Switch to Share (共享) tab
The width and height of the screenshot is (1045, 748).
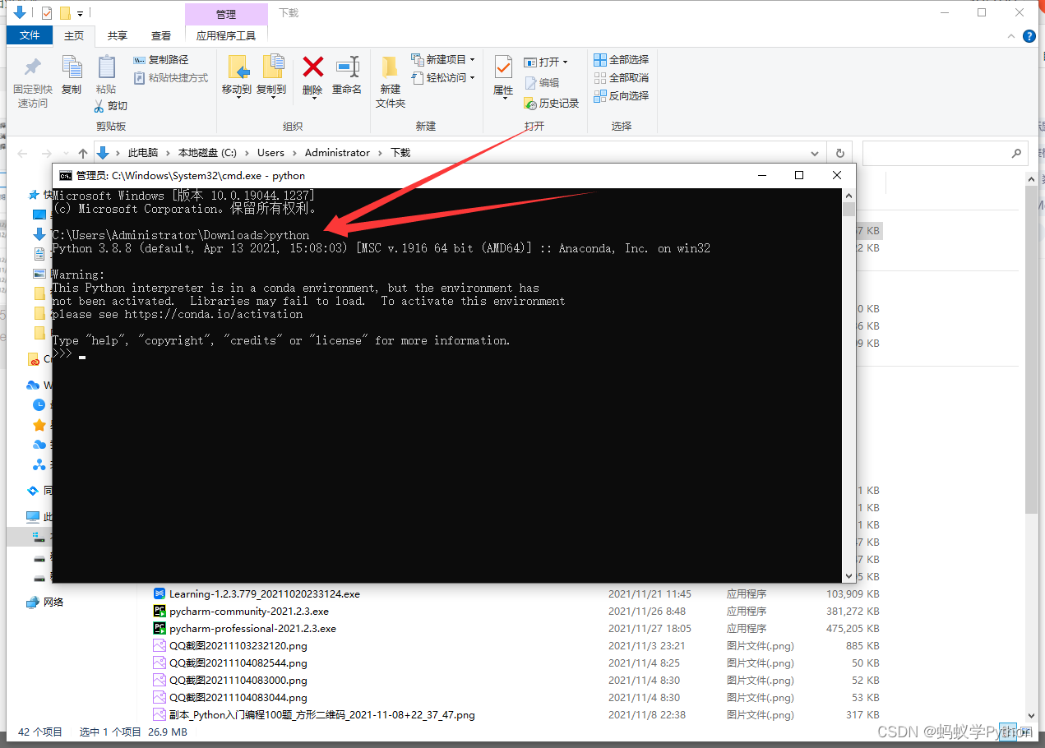tap(118, 35)
